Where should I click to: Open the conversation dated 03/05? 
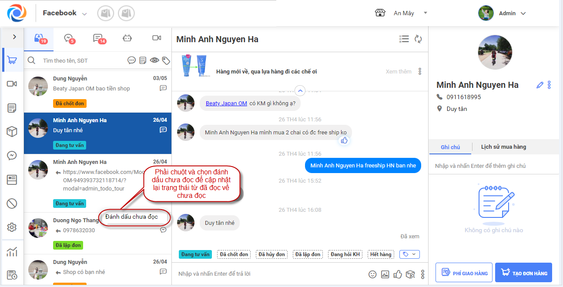point(98,92)
